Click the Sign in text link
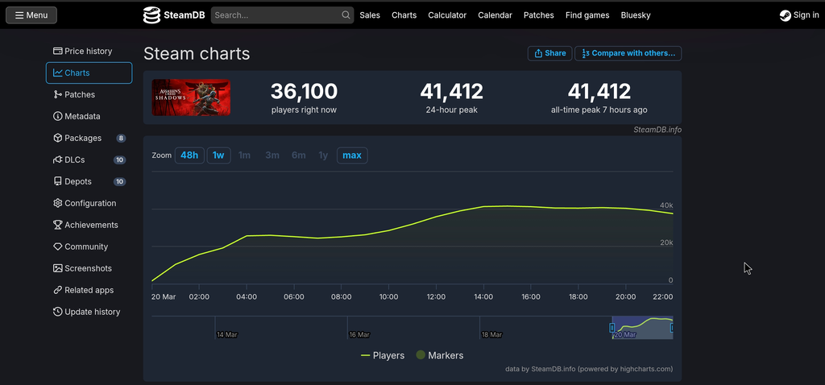 tap(806, 14)
